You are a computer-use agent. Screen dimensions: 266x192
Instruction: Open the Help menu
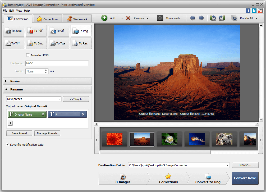pyautogui.click(x=27, y=11)
